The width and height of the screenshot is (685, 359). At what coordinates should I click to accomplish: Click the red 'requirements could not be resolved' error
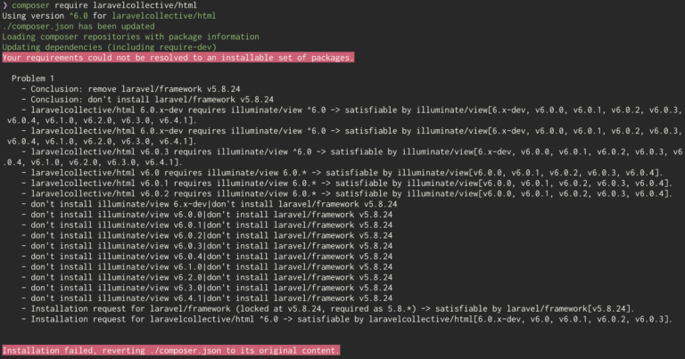click(x=178, y=58)
